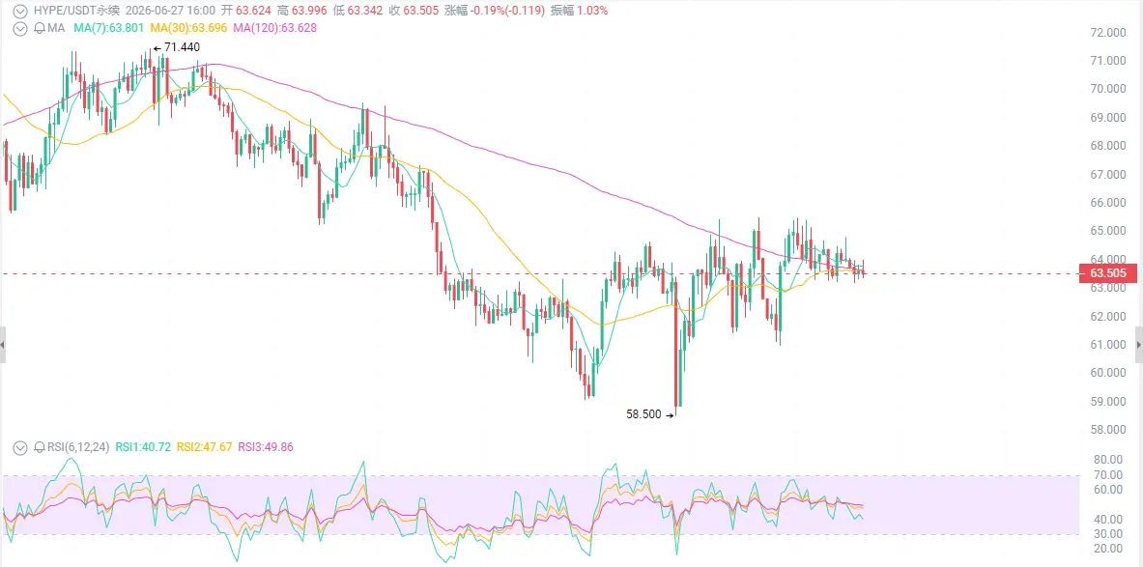Click the 20.00 RSI axis label
The height and width of the screenshot is (567, 1143).
click(x=1107, y=548)
